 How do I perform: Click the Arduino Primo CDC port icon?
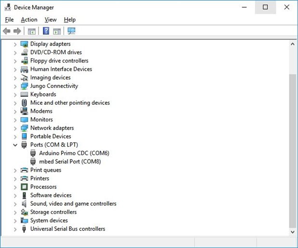(33, 153)
